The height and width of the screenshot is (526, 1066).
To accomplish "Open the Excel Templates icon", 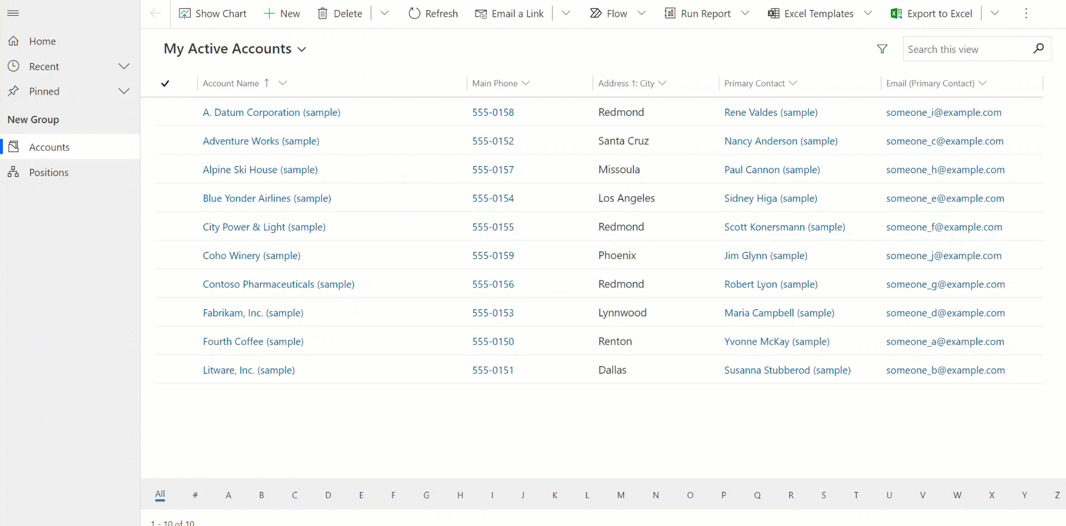I will pos(773,13).
